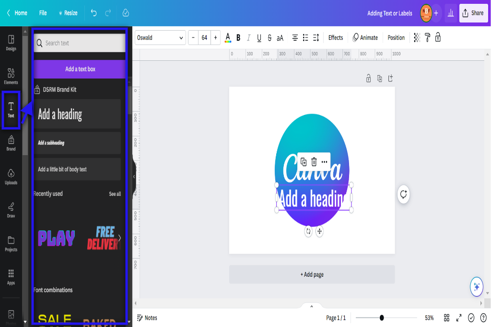Click Add a little bit of body text

click(x=77, y=169)
